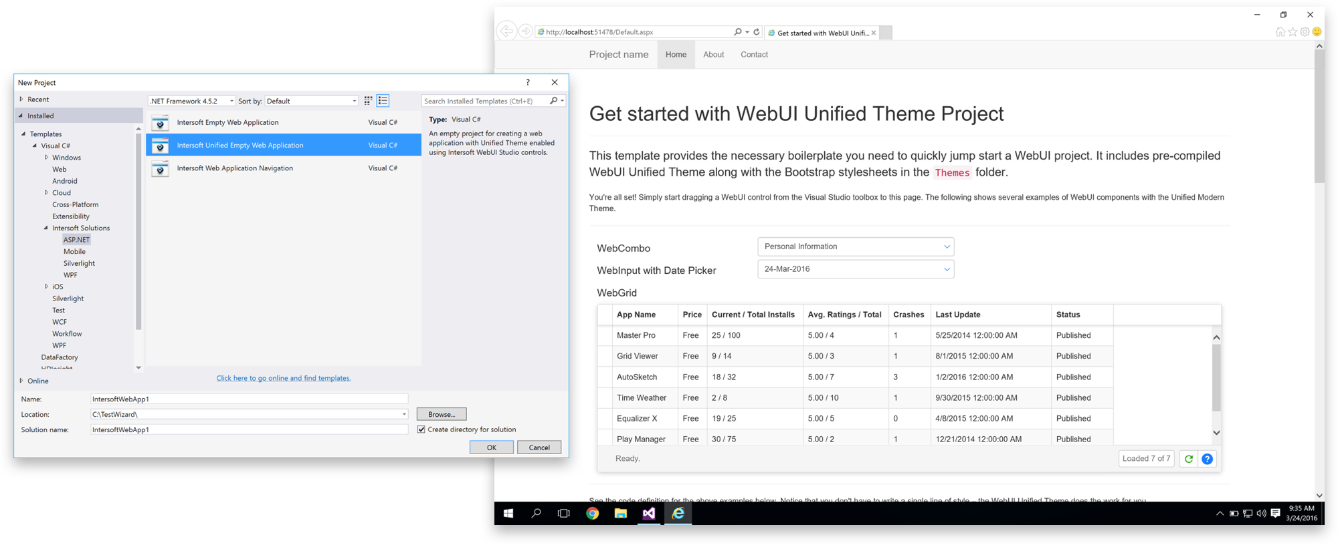
Task: Open the WebCombo Personal Information dropdown
Action: [x=856, y=246]
